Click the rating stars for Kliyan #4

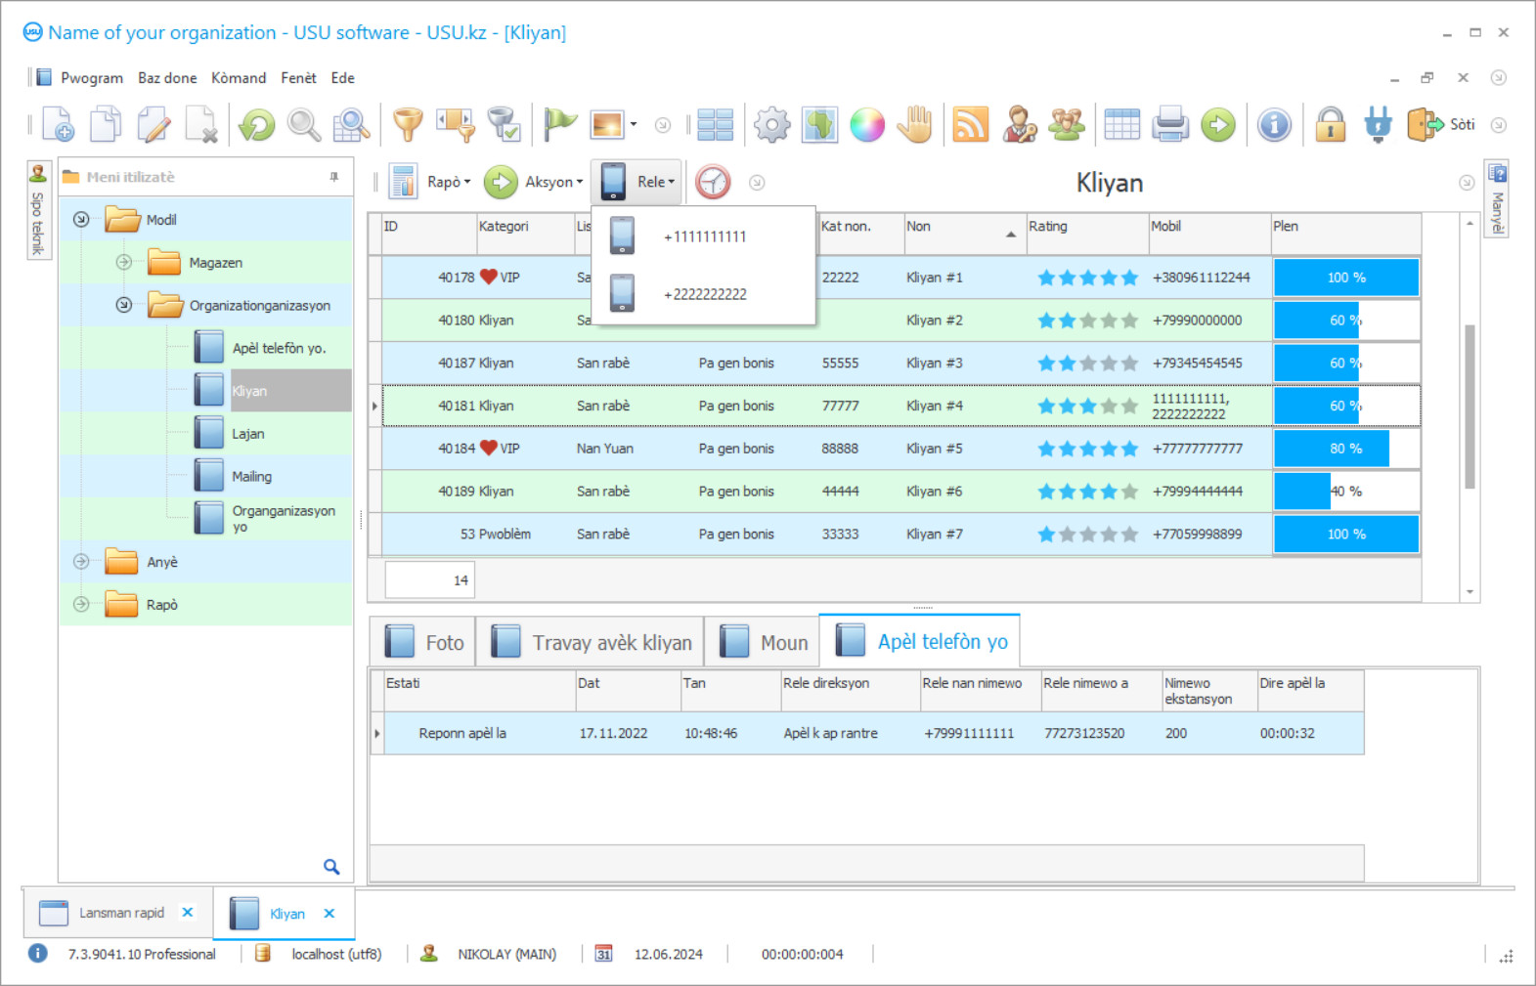pos(1087,406)
